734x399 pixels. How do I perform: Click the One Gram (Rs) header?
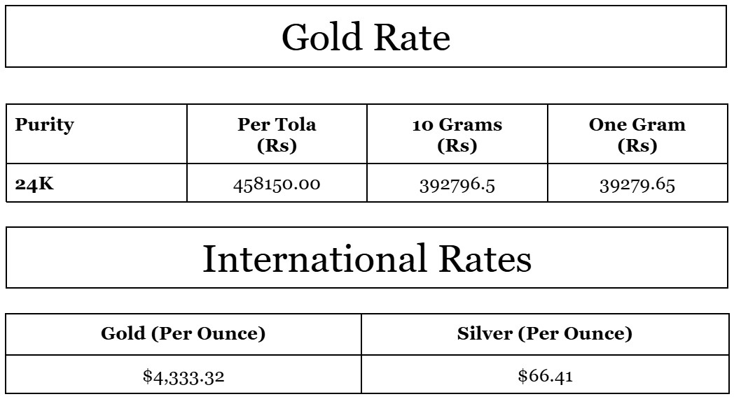pos(637,135)
